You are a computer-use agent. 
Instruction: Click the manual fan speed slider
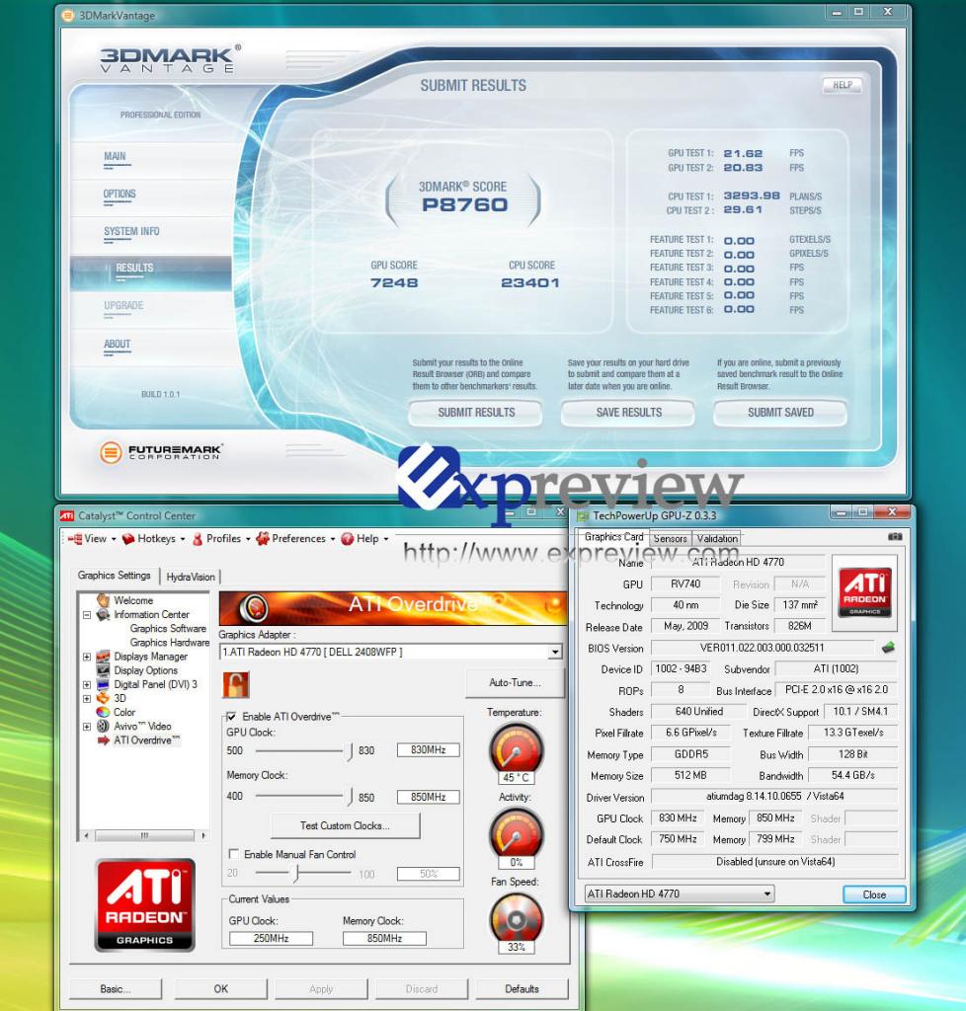pyautogui.click(x=296, y=873)
